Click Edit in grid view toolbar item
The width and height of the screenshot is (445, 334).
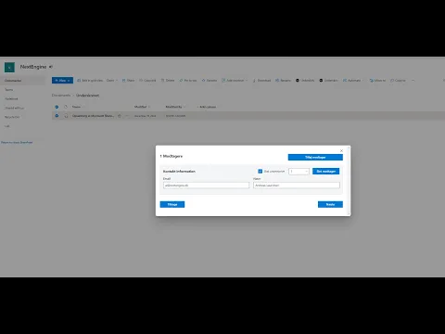tap(90, 81)
